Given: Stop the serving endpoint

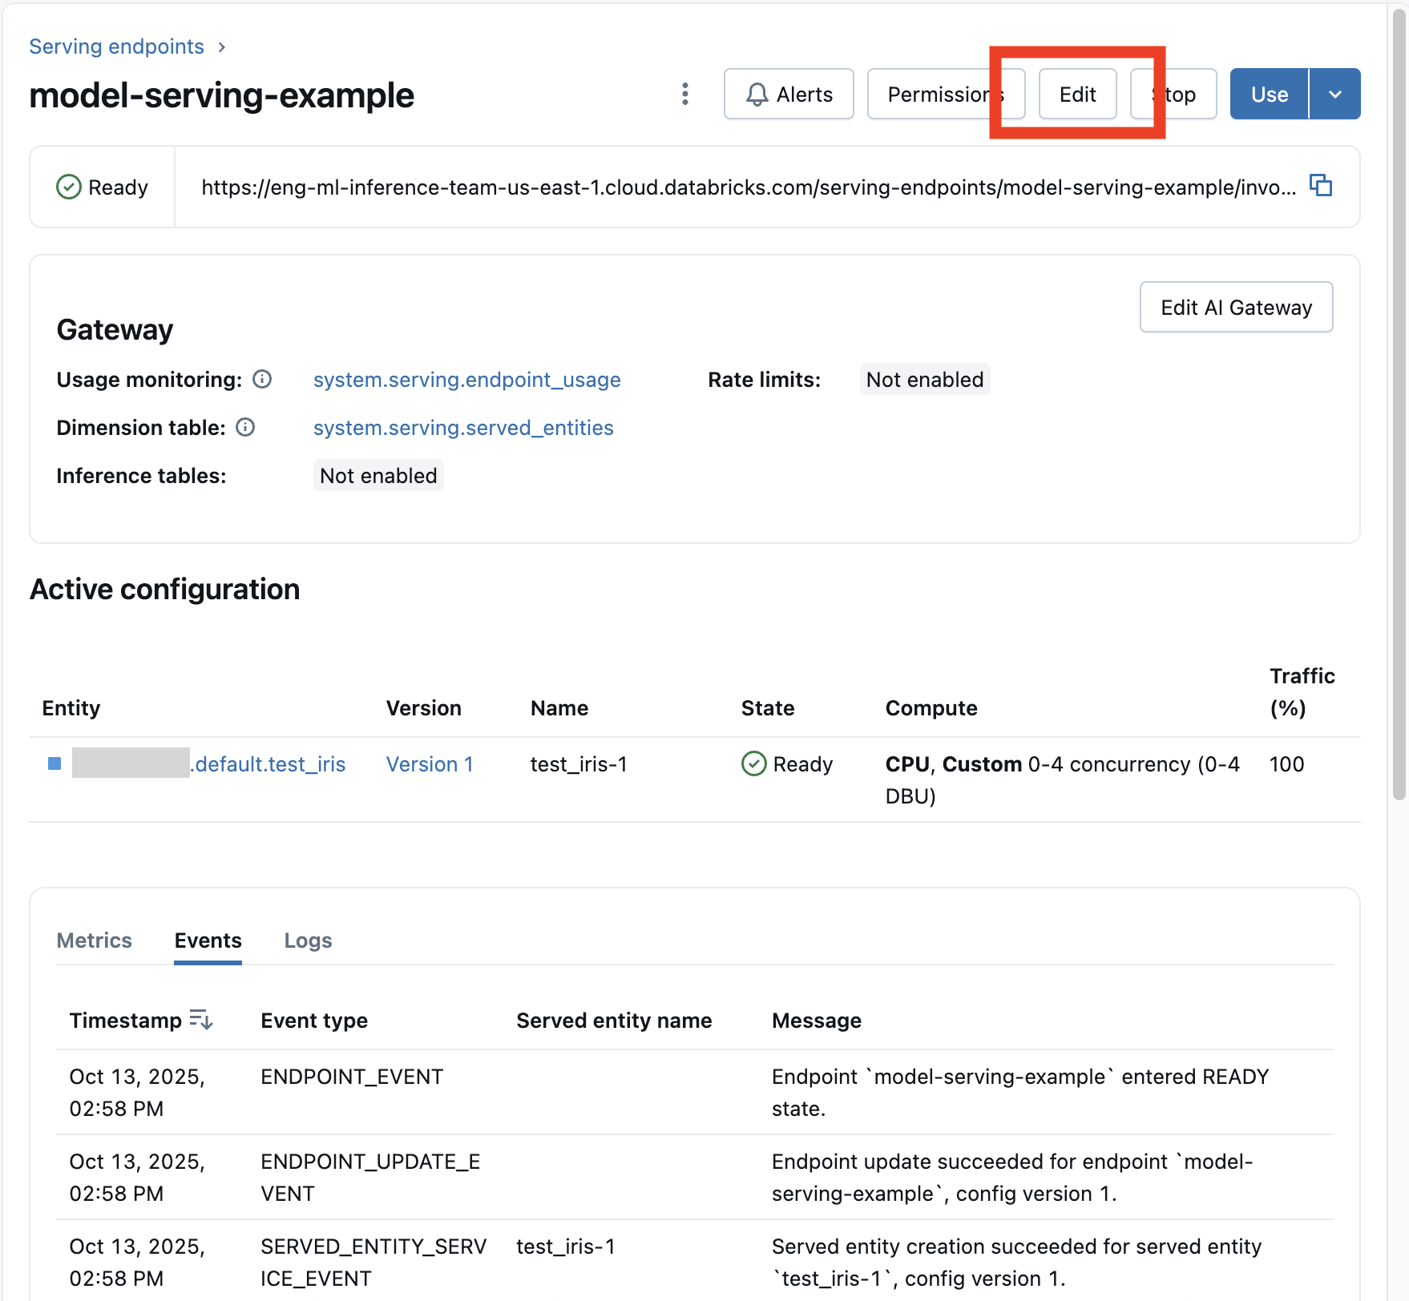Looking at the screenshot, I should point(1172,94).
